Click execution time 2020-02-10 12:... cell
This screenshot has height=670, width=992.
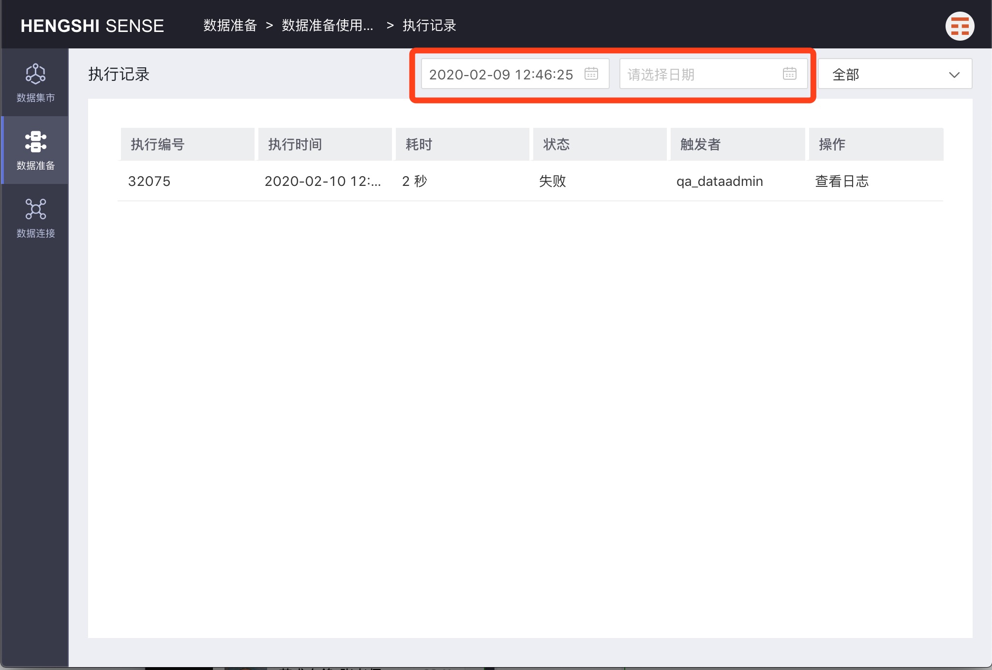pos(323,181)
